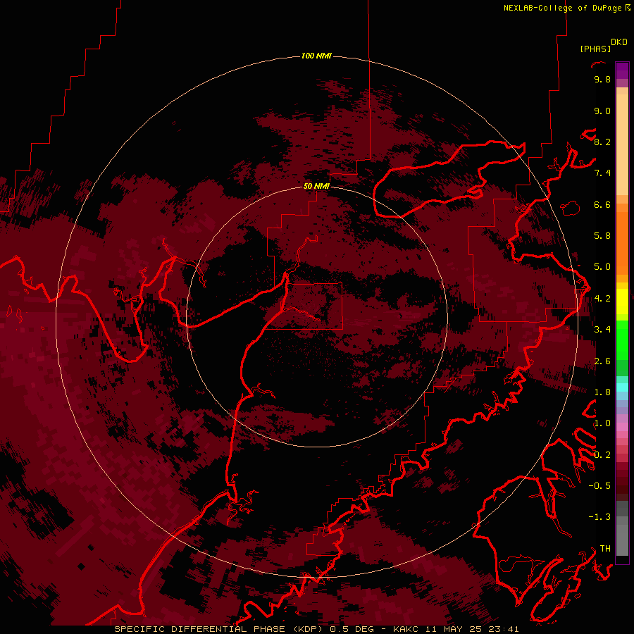Screen dimensions: 634x634
Task: Click the KAKC station identifier
Action: click(407, 629)
